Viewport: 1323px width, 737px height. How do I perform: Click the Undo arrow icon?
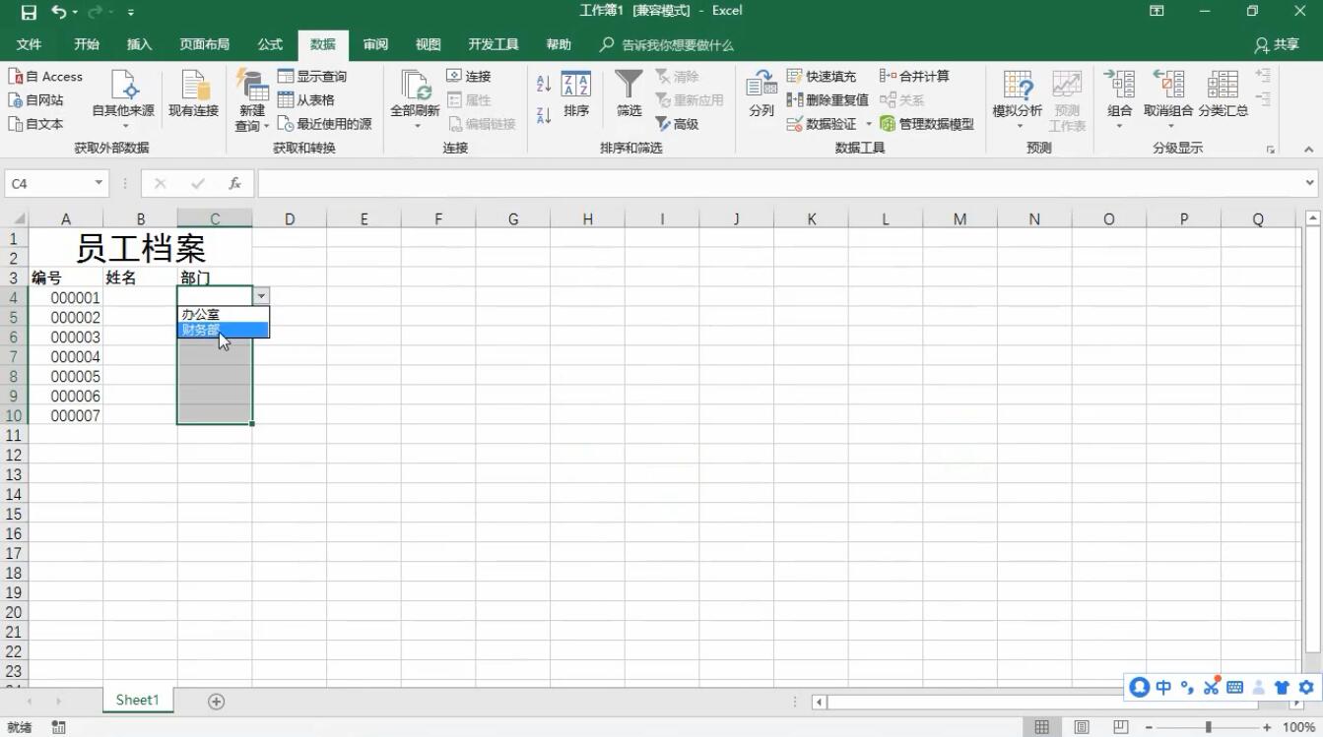[59, 12]
